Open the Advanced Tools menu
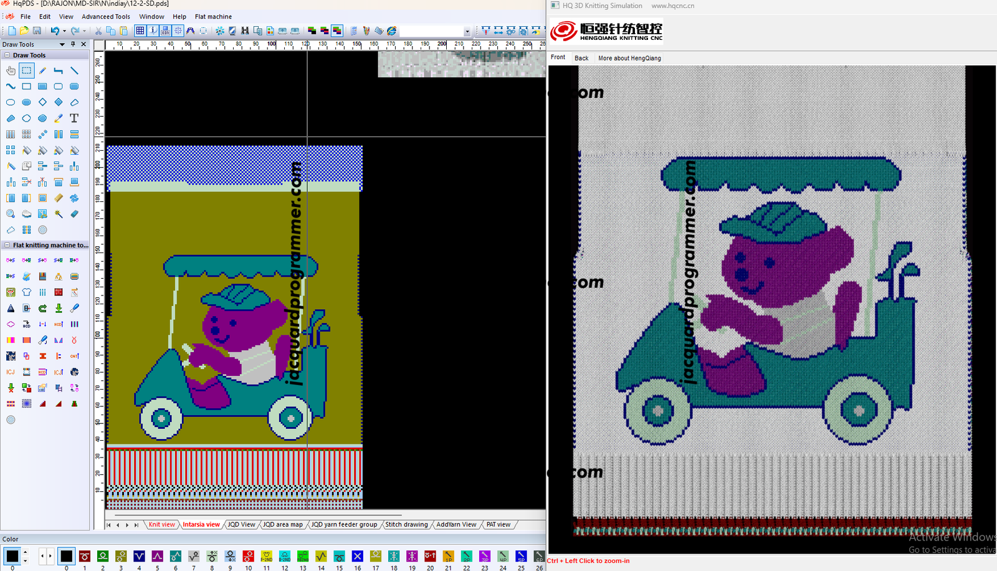 click(105, 17)
